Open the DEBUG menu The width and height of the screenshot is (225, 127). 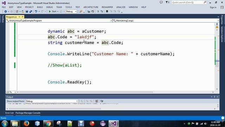pos(49,7)
